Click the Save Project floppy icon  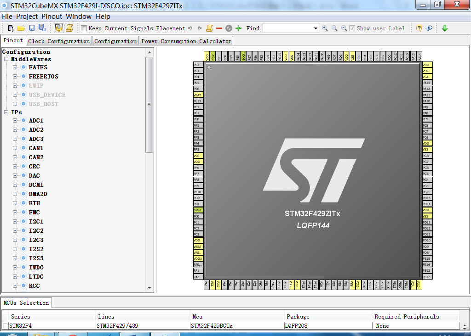pos(32,28)
